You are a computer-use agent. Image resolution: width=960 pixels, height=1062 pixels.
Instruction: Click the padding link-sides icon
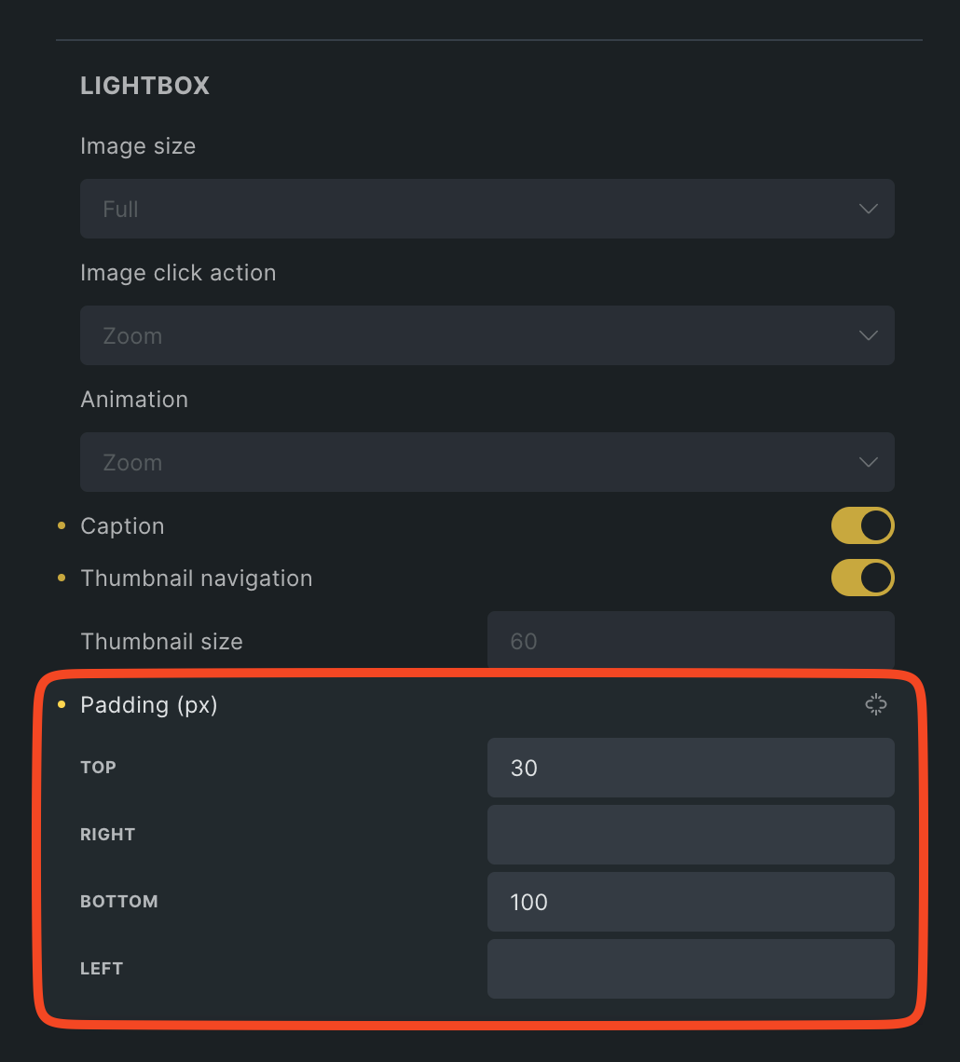[x=875, y=704]
